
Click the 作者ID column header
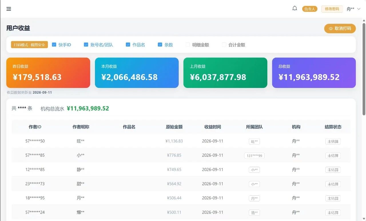[x=35, y=127]
